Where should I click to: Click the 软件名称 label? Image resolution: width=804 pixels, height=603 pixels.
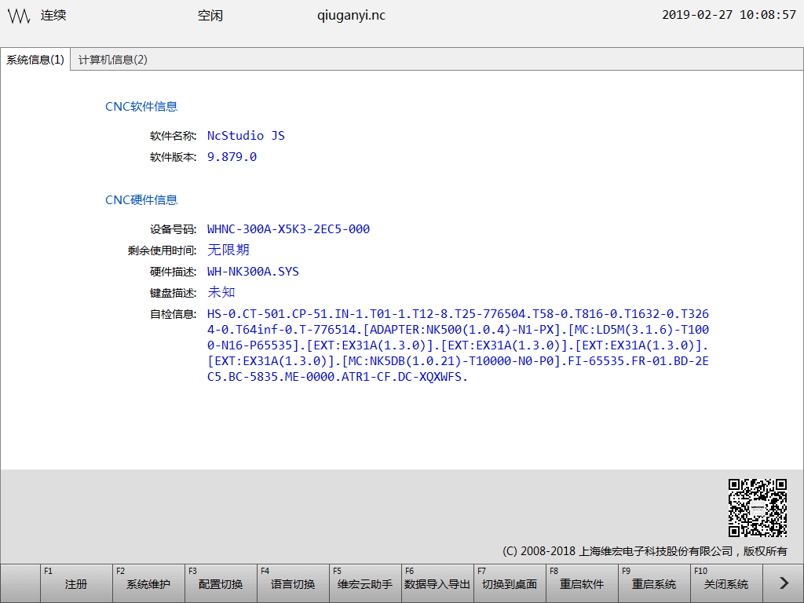click(173, 136)
